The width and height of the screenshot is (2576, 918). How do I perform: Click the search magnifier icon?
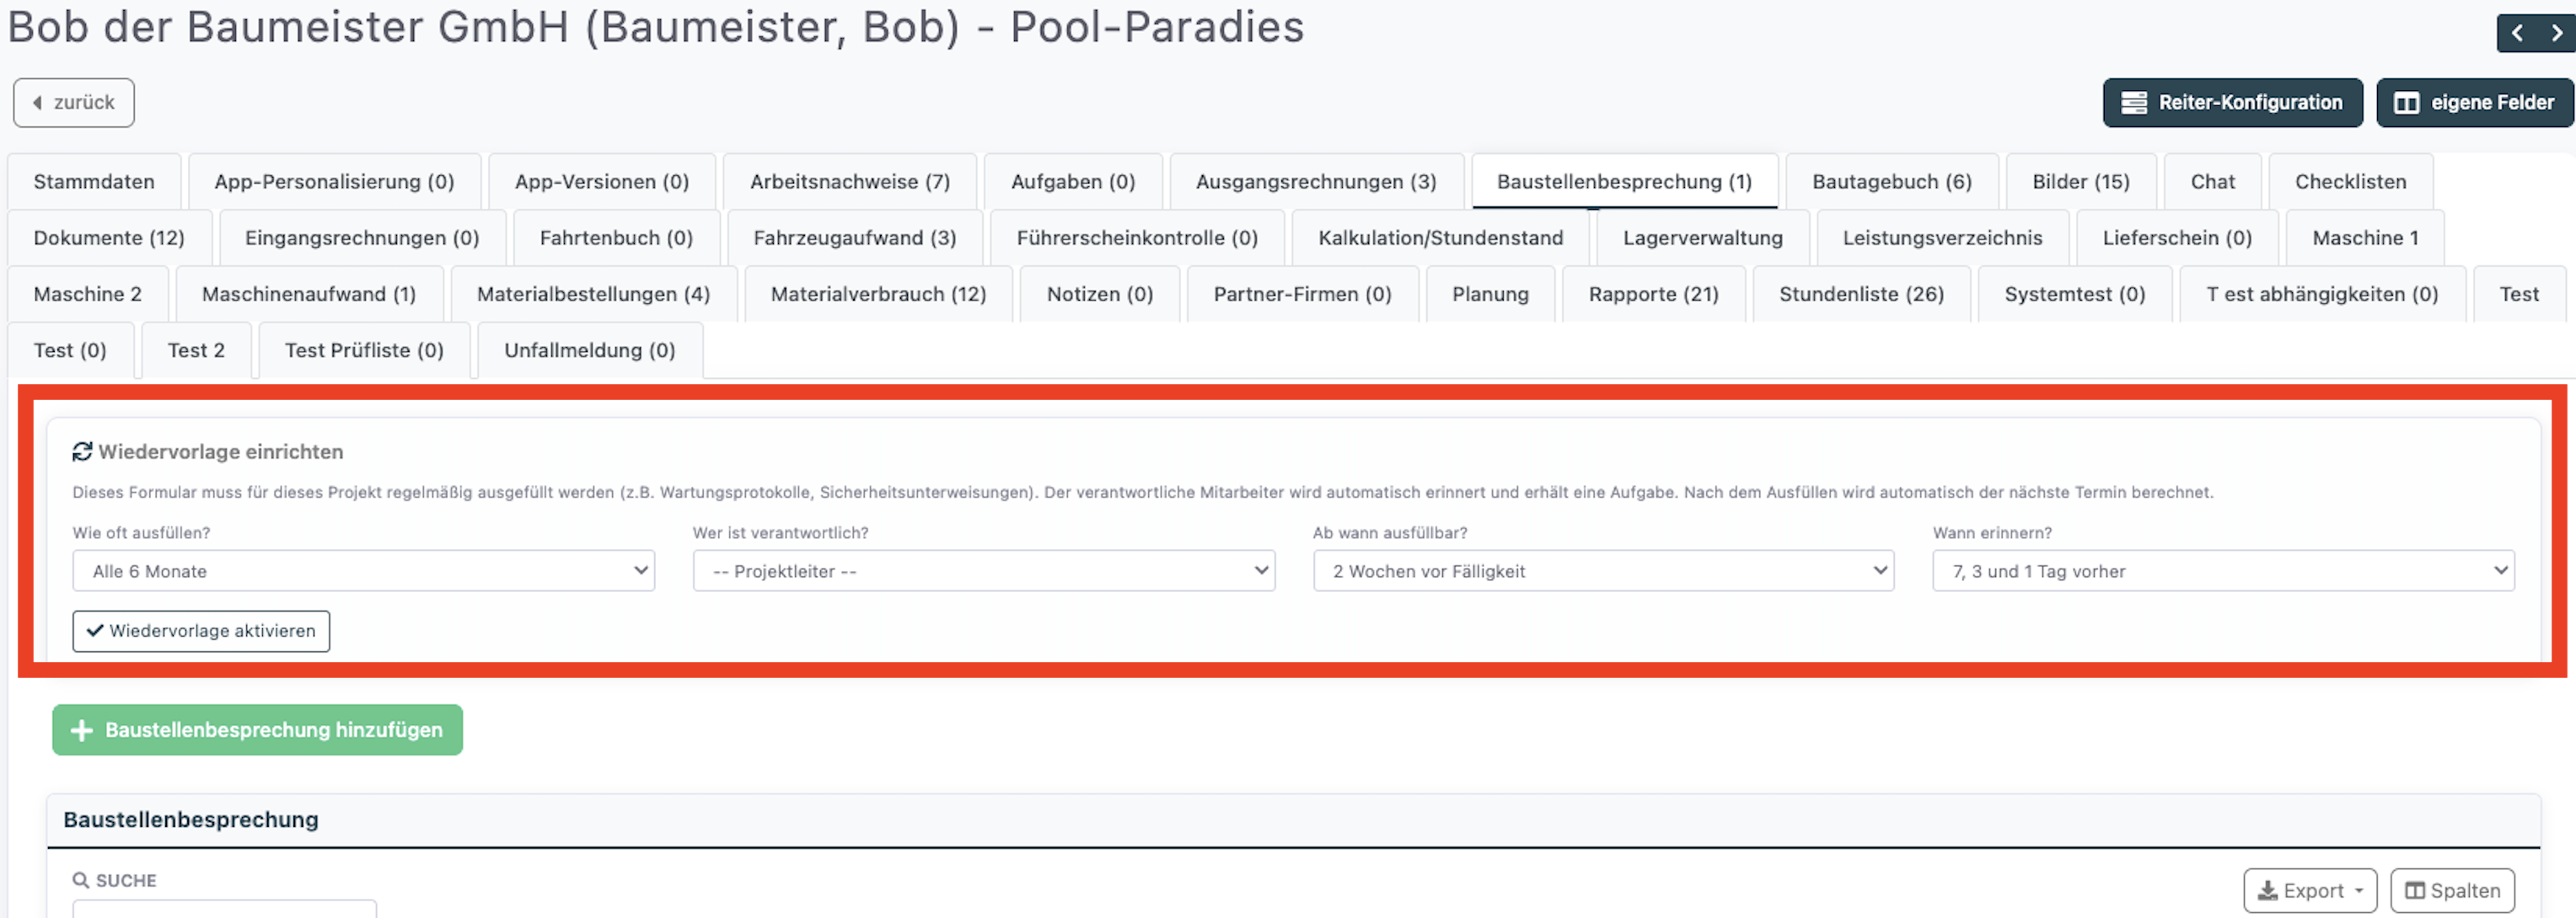coord(81,880)
